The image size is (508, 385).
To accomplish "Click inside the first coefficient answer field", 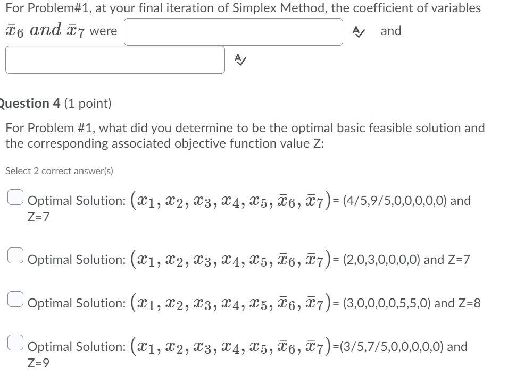I will (233, 32).
